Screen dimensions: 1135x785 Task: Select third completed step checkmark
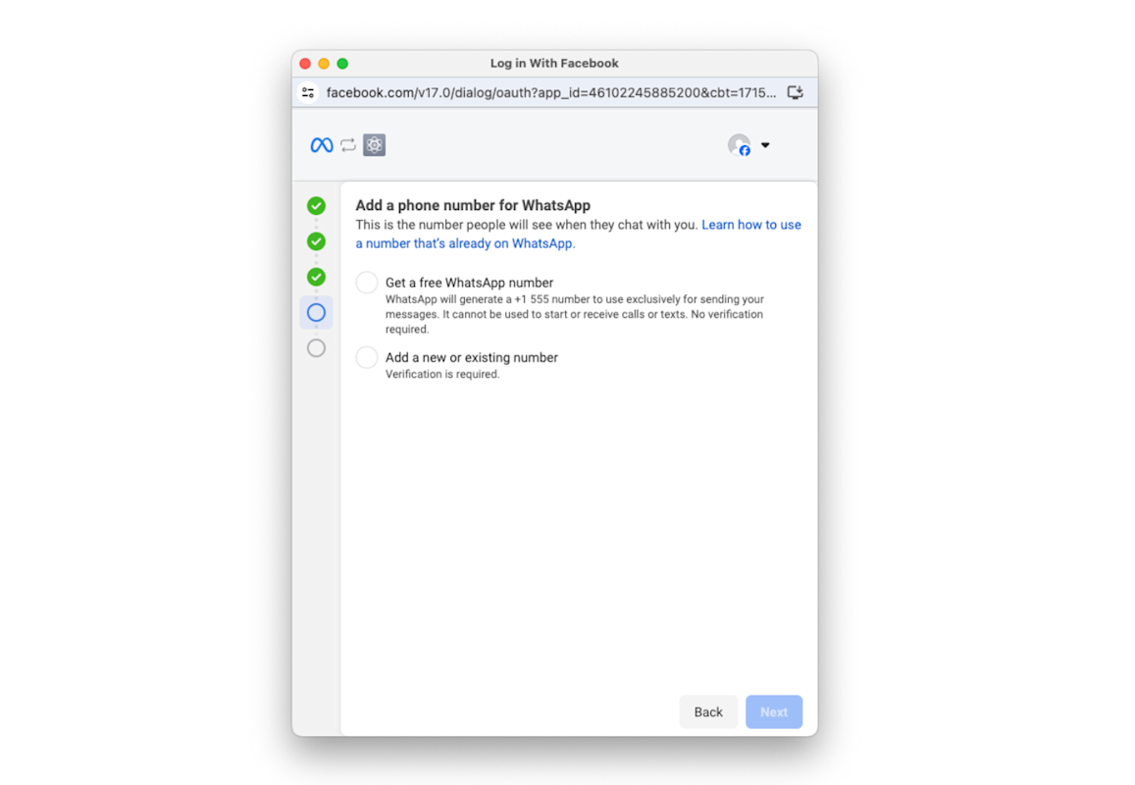click(316, 277)
